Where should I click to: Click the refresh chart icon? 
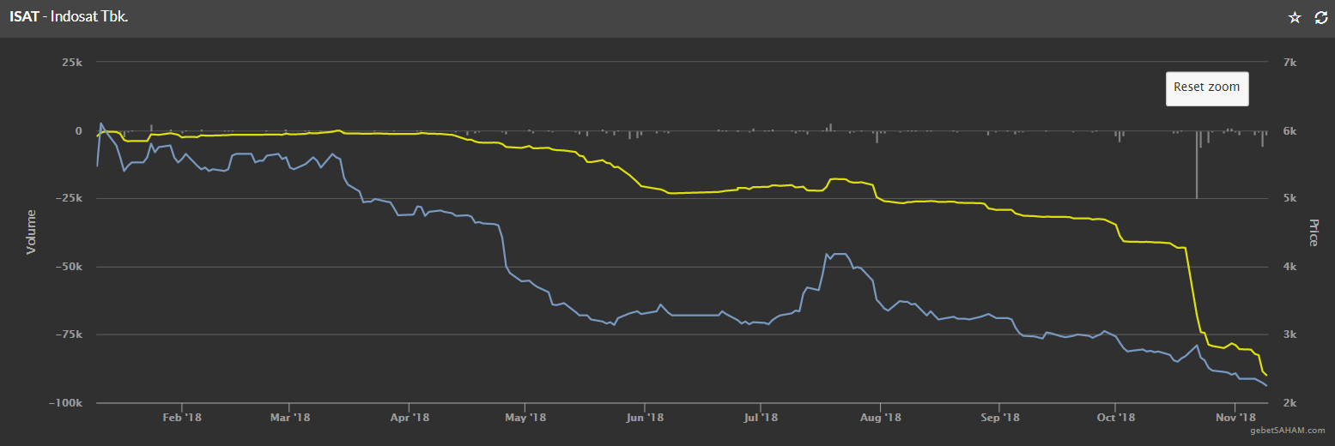pos(1320,18)
